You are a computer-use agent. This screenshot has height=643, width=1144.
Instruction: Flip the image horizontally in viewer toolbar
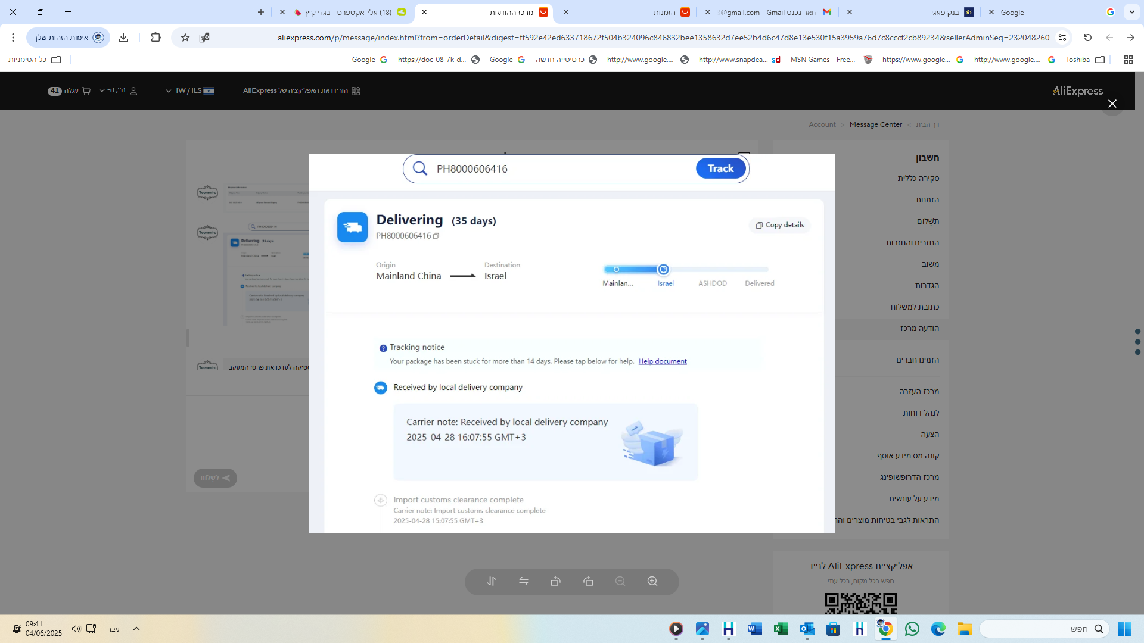[x=523, y=581]
